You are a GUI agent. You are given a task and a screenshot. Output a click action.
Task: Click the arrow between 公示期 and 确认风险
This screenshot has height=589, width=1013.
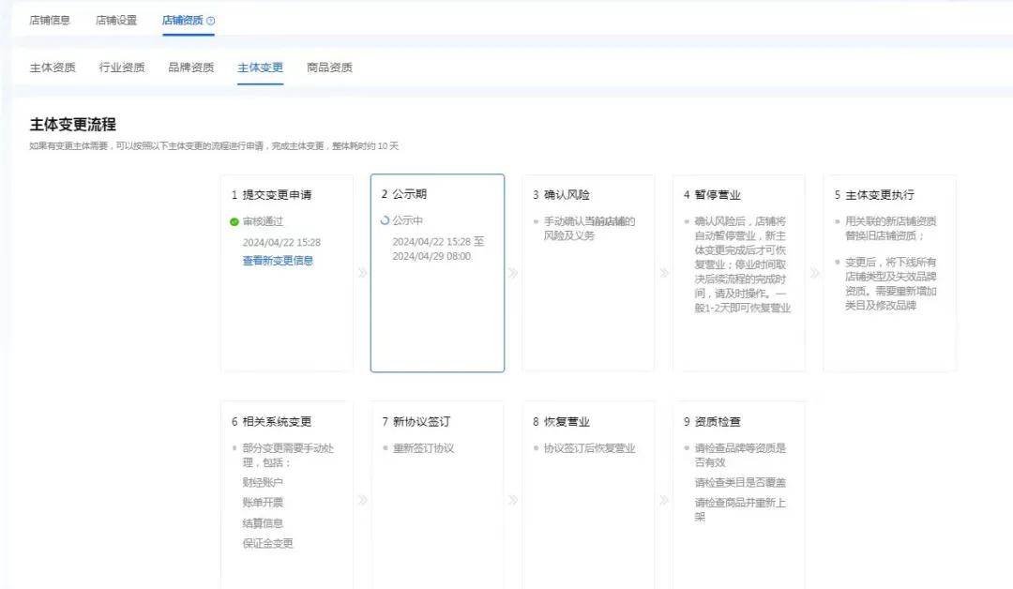(513, 273)
